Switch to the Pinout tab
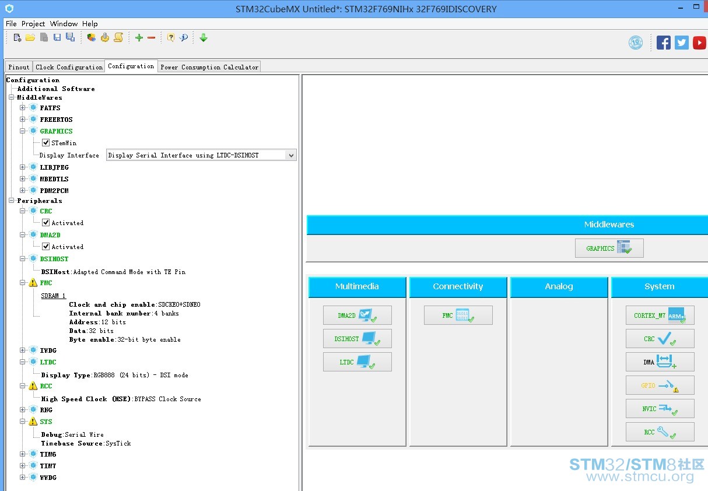The image size is (708, 491). 19,67
